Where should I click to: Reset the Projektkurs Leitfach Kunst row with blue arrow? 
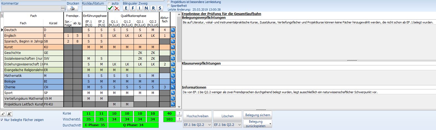(x=173, y=104)
